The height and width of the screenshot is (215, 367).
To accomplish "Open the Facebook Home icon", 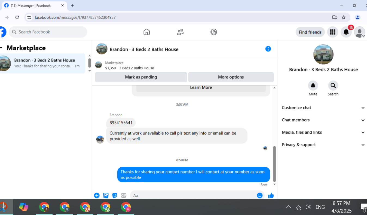I will tap(146, 32).
